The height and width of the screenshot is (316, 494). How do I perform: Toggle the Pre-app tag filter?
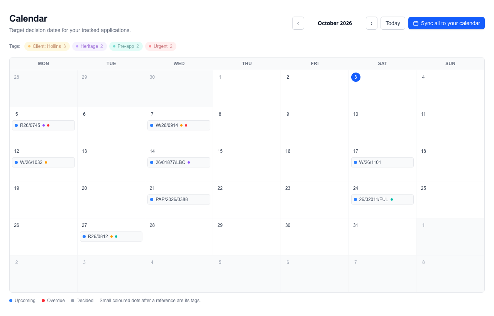point(126,46)
